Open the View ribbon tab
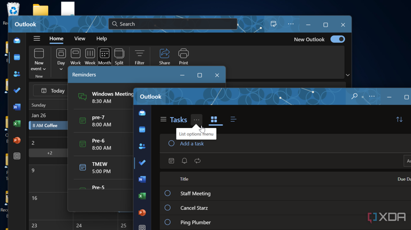411x230 pixels. (80, 38)
